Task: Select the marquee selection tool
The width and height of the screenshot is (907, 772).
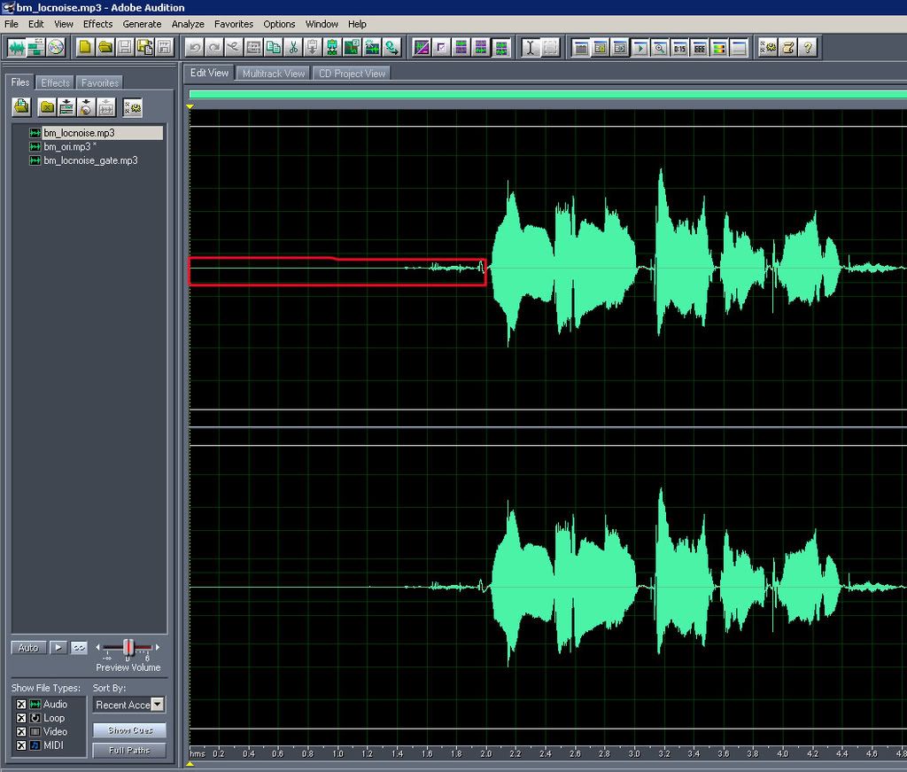Action: click(550, 48)
